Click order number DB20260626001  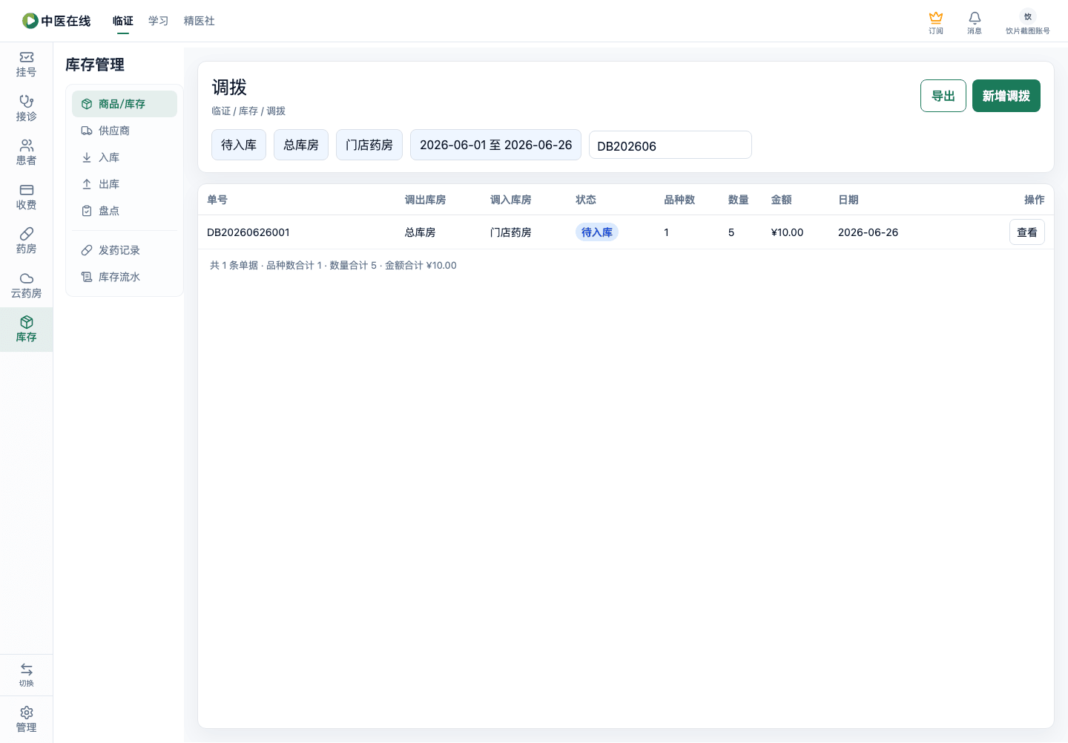pyautogui.click(x=248, y=232)
